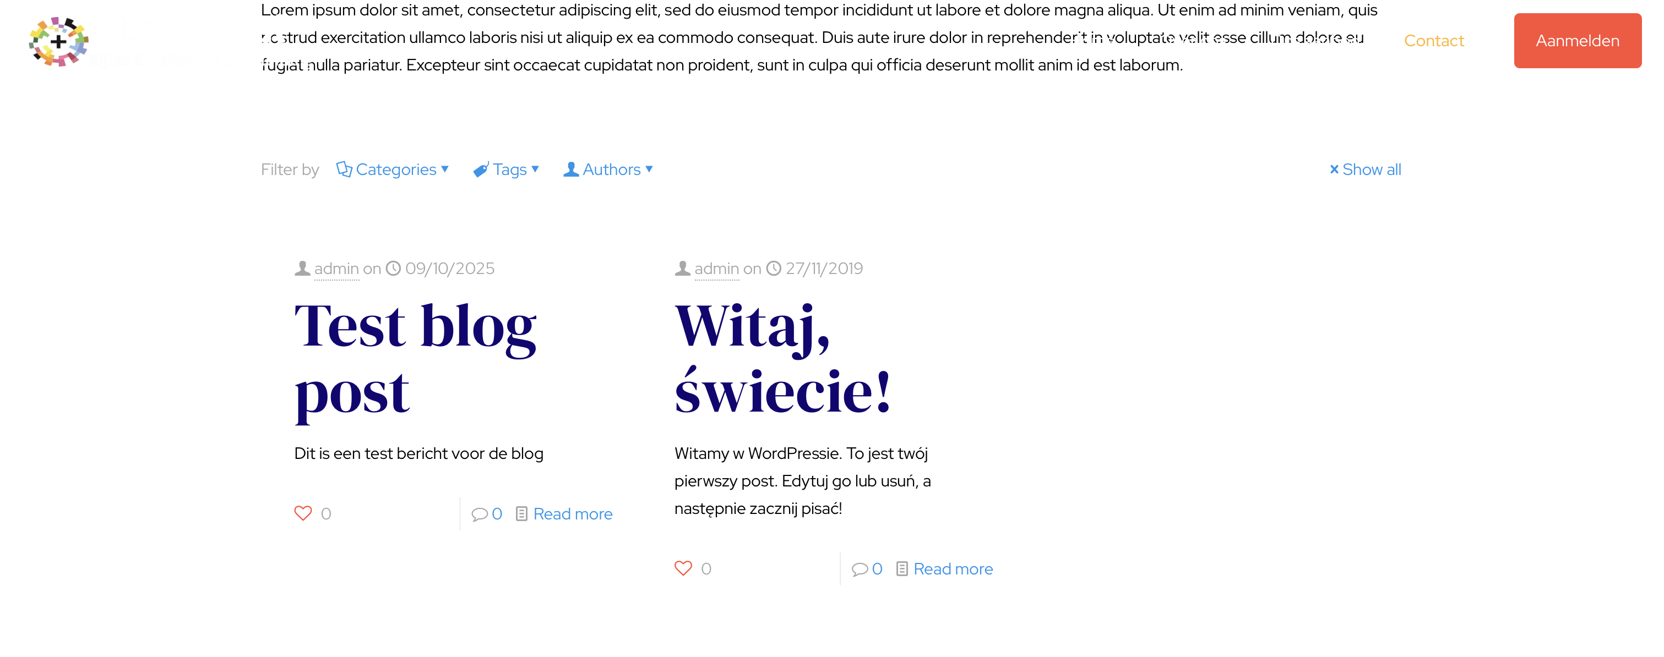The width and height of the screenshot is (1664, 657).
Task: Open the Witaj, świecie! post title
Action: pyautogui.click(x=782, y=359)
